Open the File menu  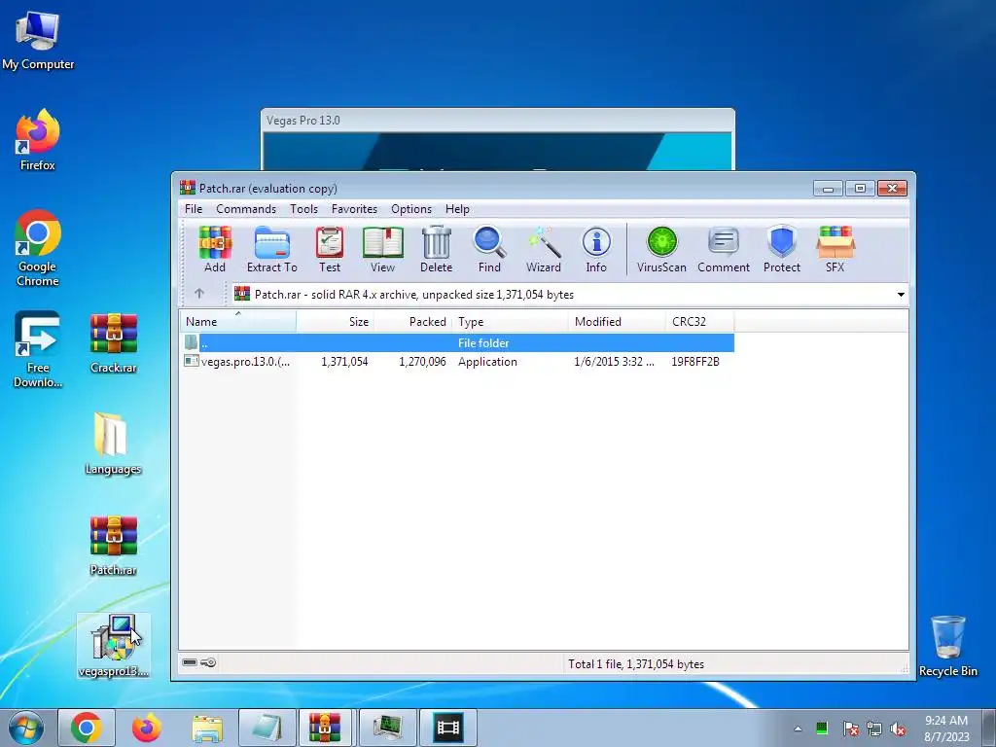tap(194, 209)
